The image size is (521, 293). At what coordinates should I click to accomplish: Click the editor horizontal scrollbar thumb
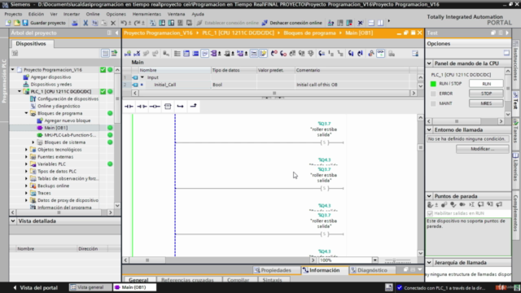(x=147, y=260)
